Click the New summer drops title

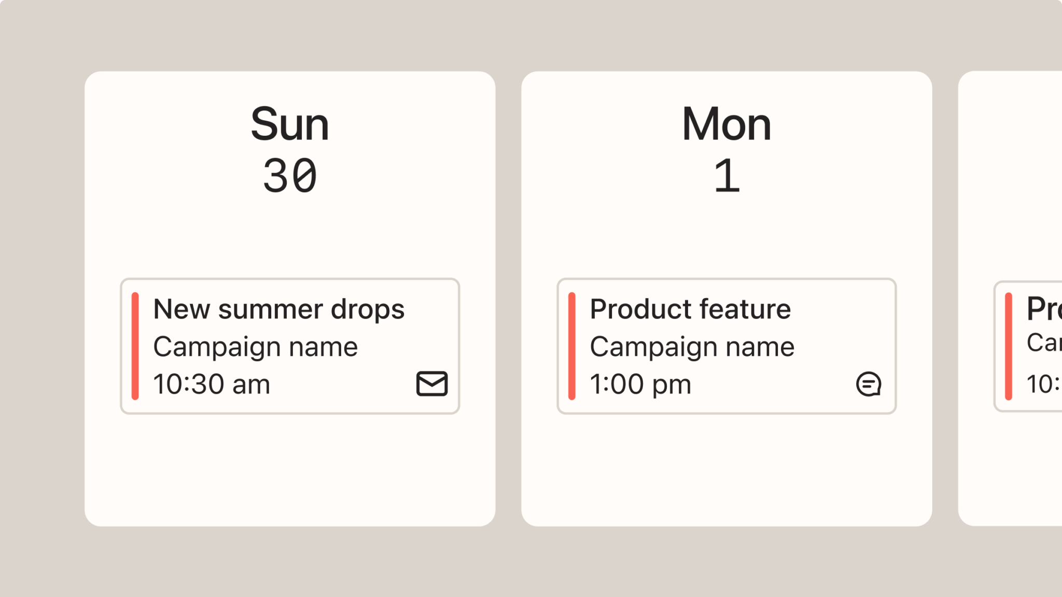coord(279,309)
